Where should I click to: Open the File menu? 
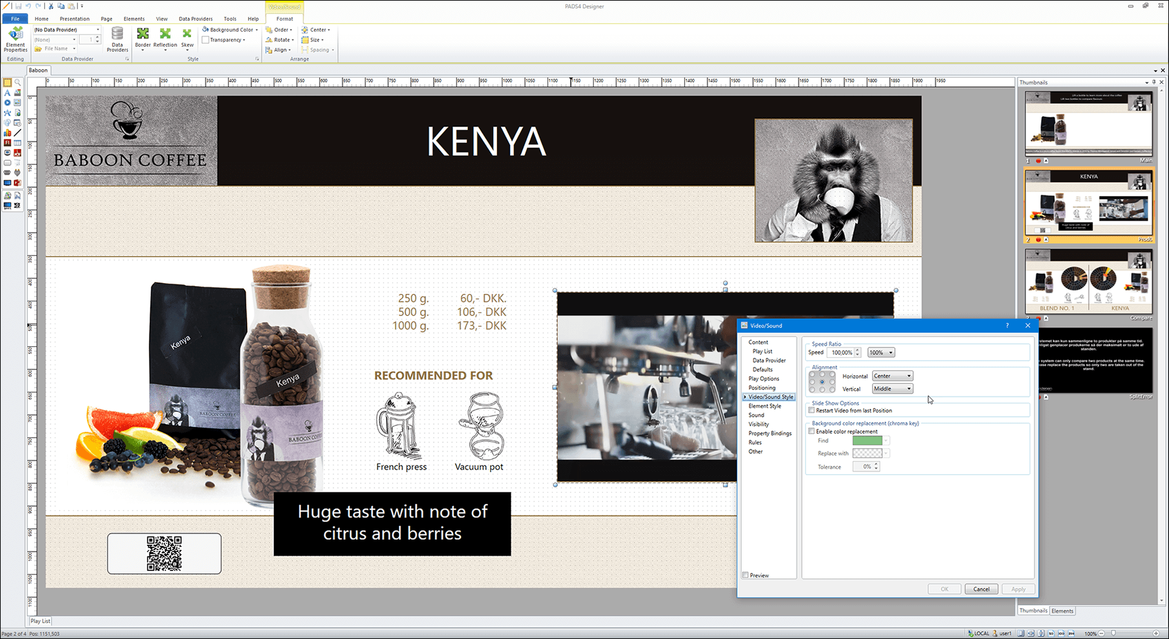point(15,19)
